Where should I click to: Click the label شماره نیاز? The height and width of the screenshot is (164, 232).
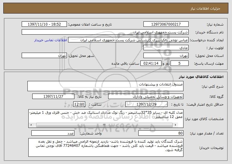click(x=215, y=25)
